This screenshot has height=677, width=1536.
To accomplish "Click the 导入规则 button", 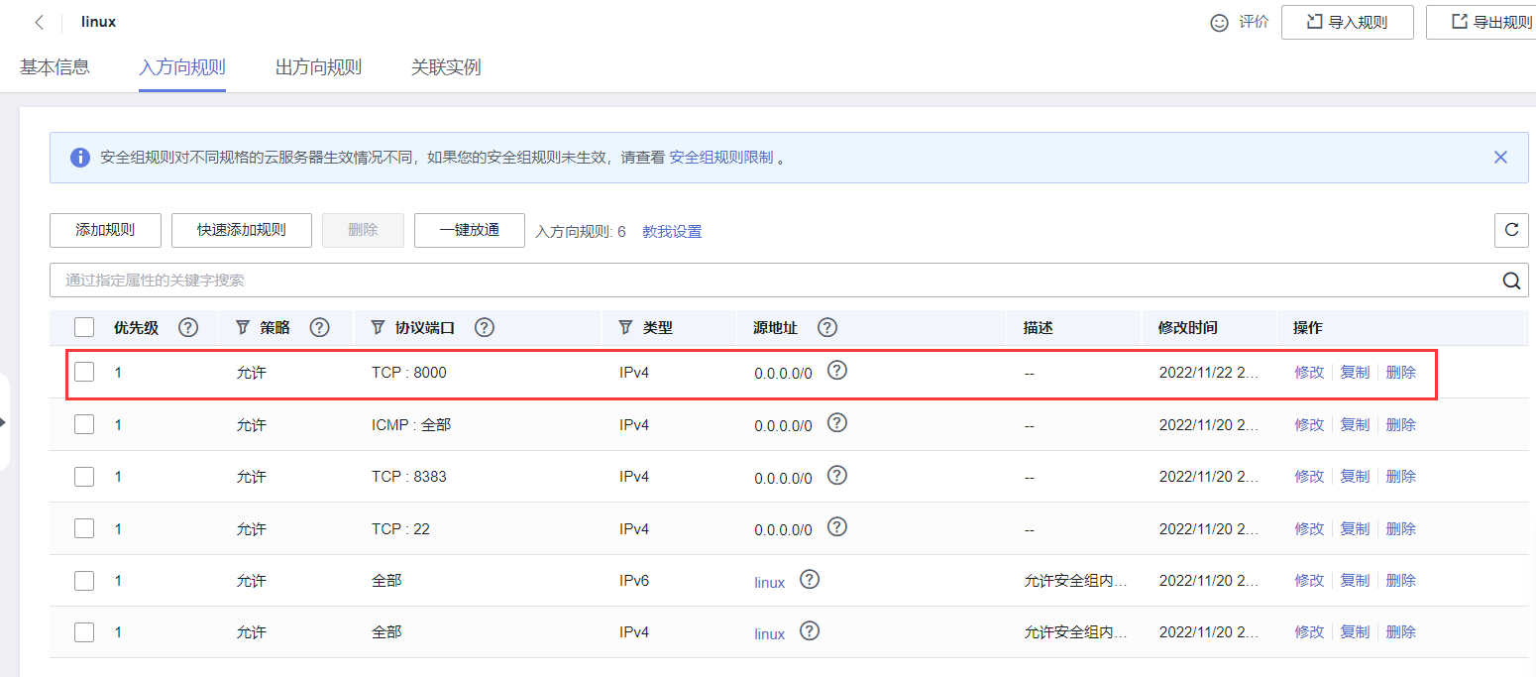I will click(1348, 22).
